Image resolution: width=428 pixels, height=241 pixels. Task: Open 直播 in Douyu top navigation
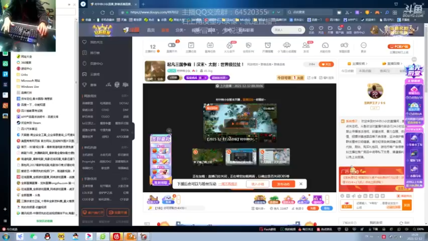pos(165,30)
